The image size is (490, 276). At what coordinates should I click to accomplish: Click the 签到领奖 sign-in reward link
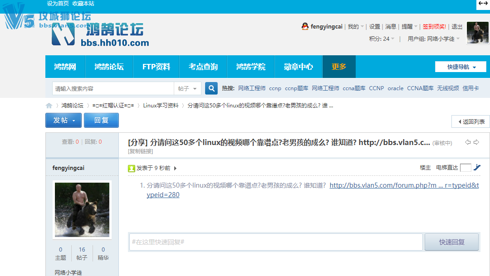click(x=434, y=27)
